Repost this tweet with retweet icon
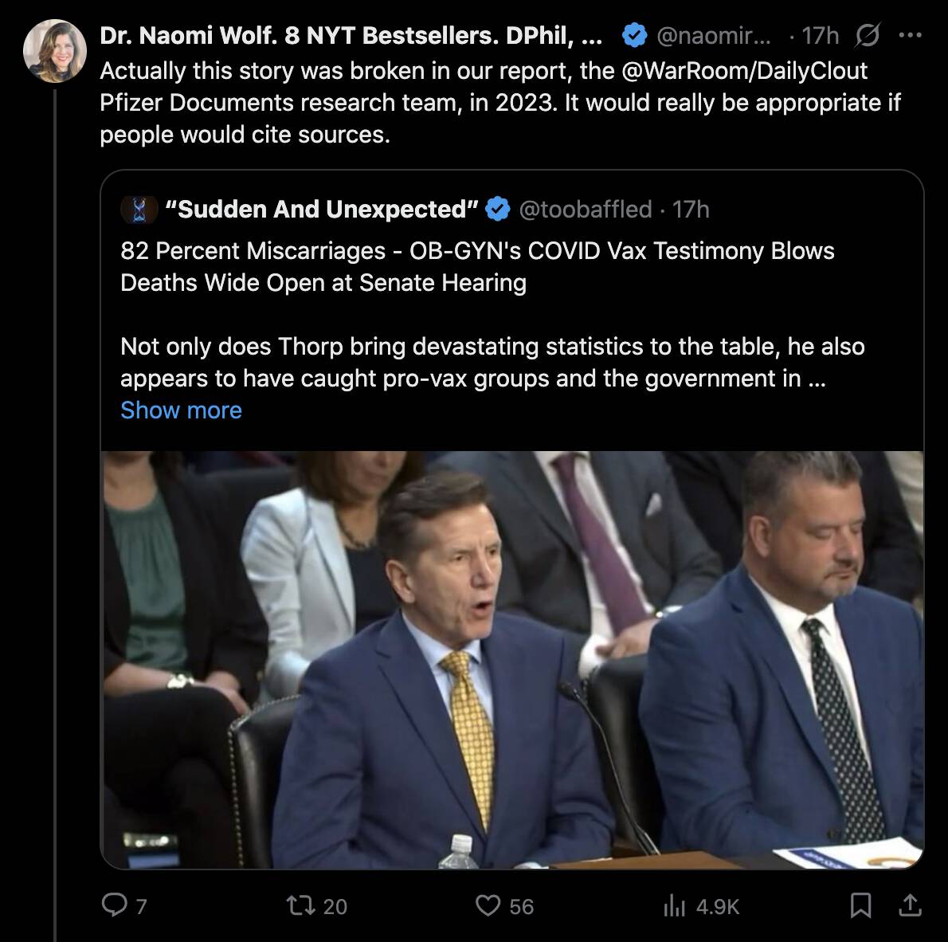This screenshot has width=948, height=942. click(300, 905)
